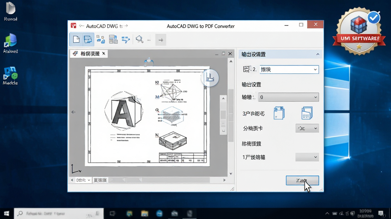The height and width of the screenshot is (219, 391).
Task: Click the plus button in the toolbar
Action: click(x=161, y=40)
